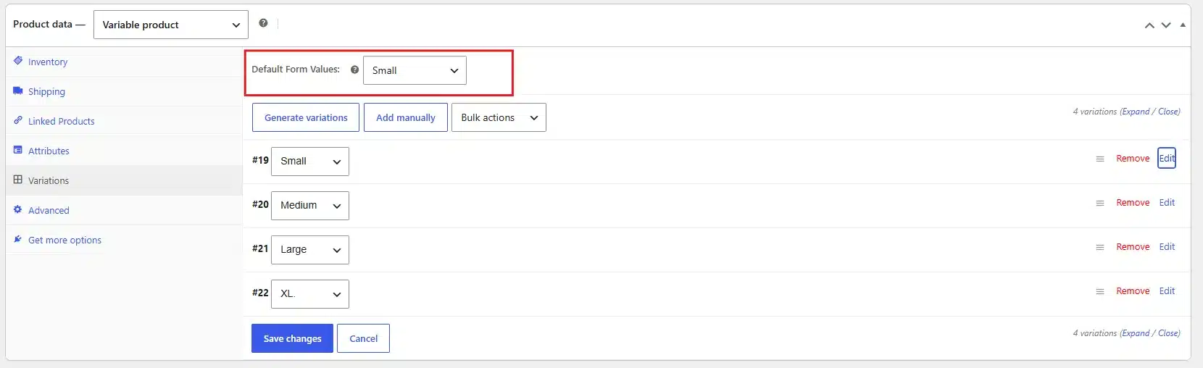Click drag handle icon for variation #22
Image resolution: width=1203 pixels, height=368 pixels.
[x=1100, y=292]
